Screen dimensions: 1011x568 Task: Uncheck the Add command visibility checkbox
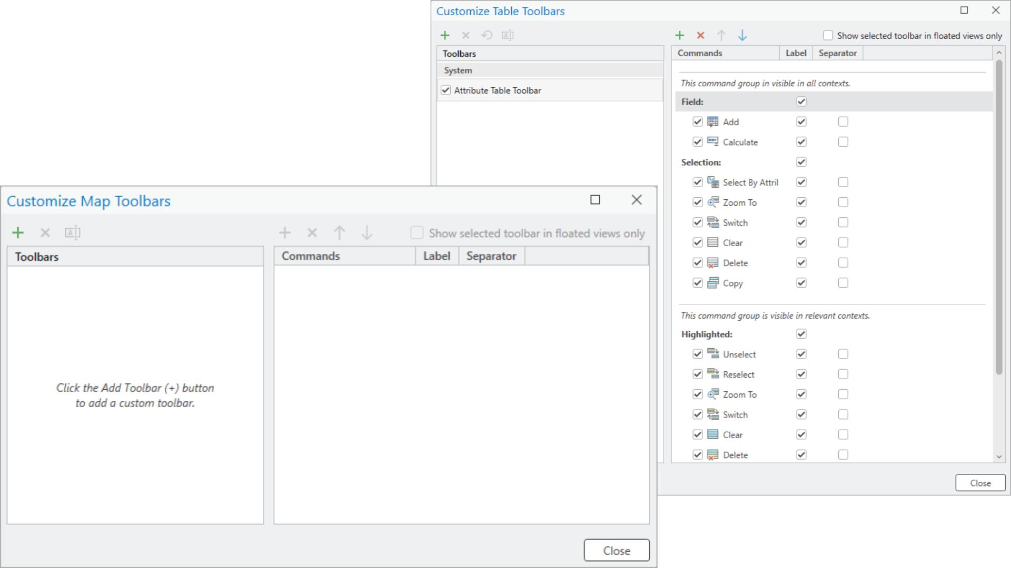698,122
